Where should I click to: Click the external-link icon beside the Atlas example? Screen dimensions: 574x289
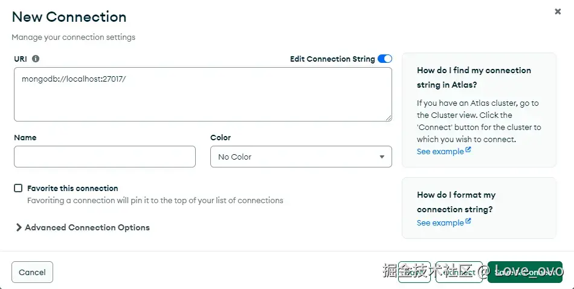(468, 151)
